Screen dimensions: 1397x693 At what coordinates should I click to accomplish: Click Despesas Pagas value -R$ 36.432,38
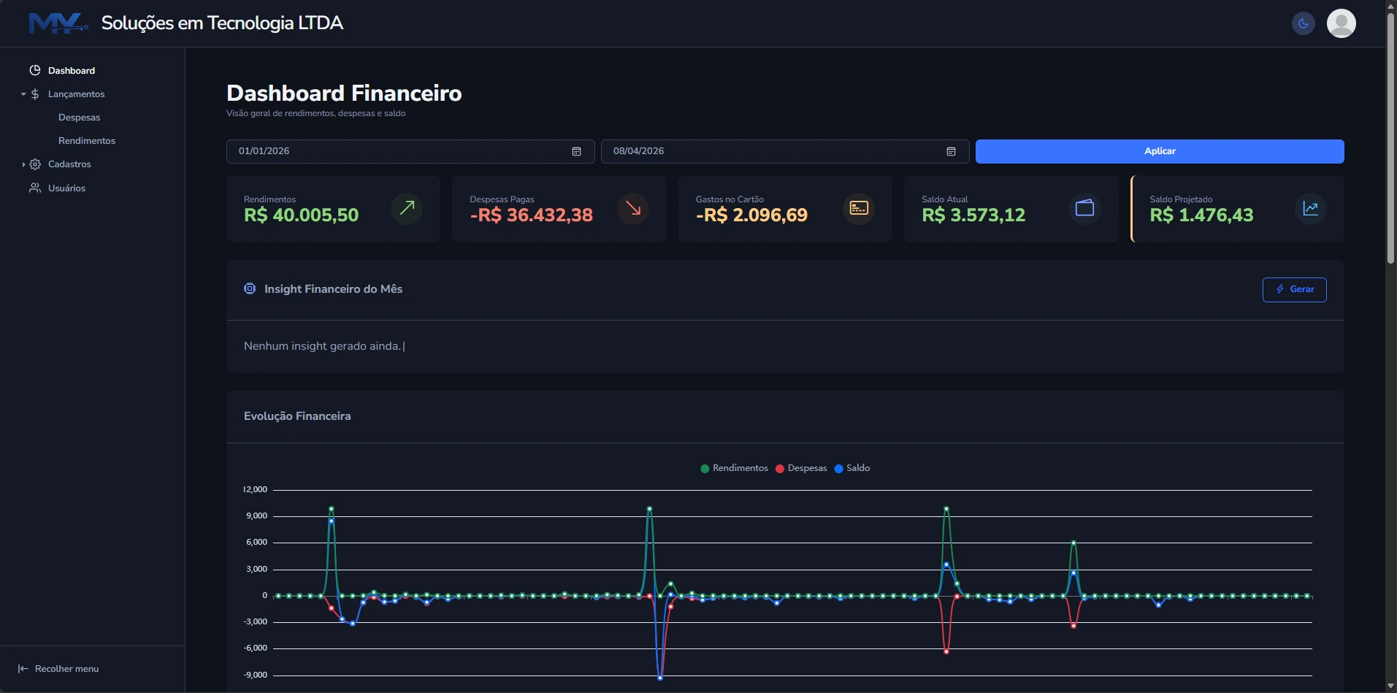[x=531, y=215]
